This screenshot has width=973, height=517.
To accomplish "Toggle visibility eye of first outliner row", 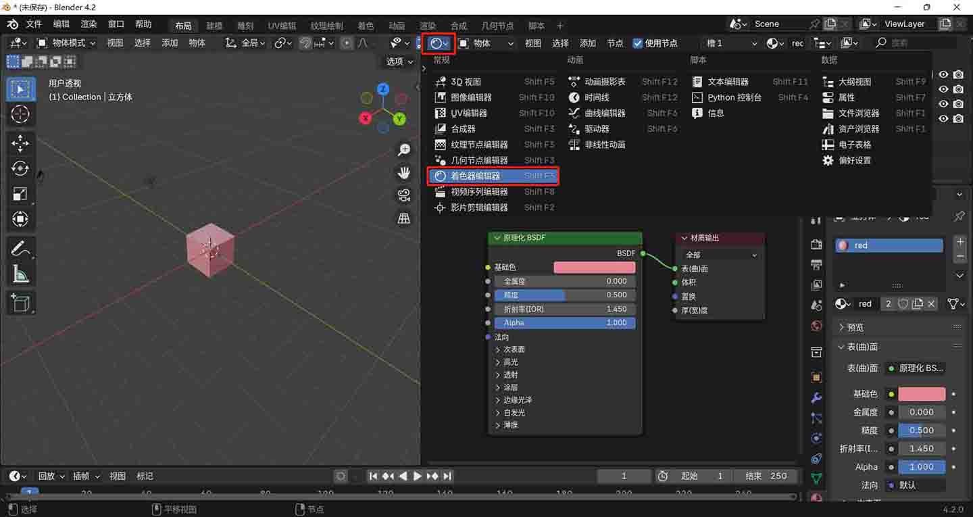I will point(943,75).
